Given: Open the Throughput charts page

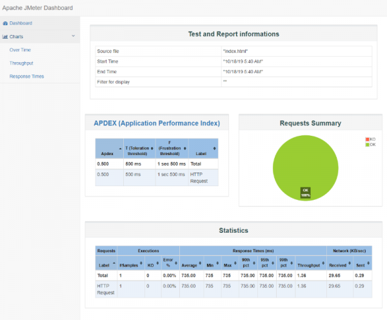Looking at the screenshot, I should (21, 63).
